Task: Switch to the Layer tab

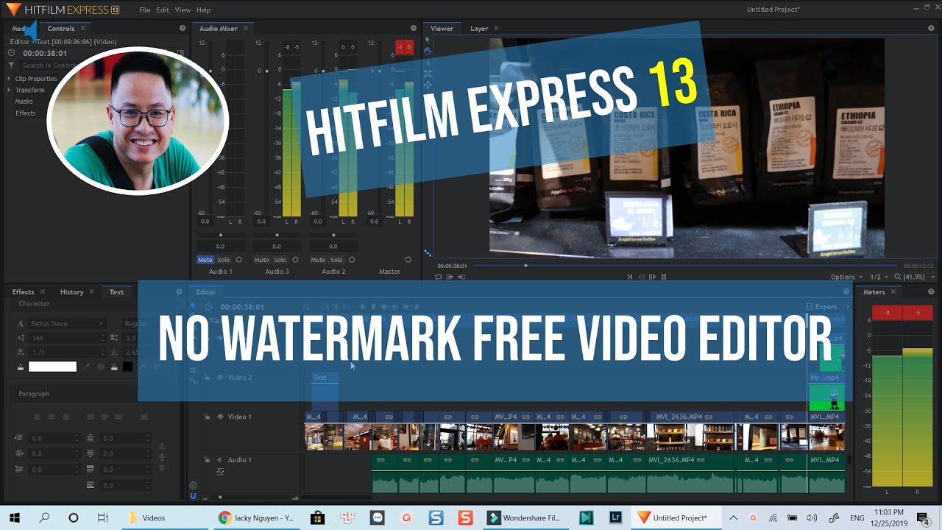Action: click(x=479, y=28)
